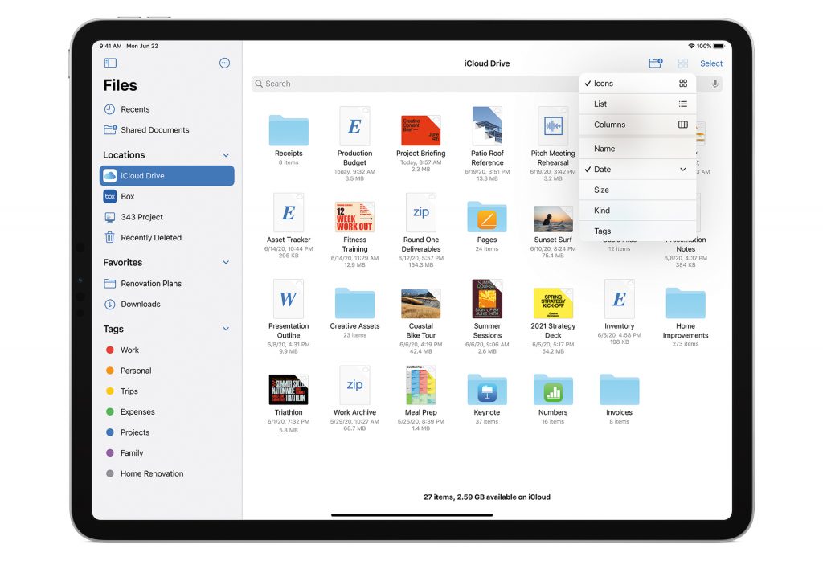Switch to List view in menu
Viewport: 823px width, 565px height.
[x=637, y=104]
